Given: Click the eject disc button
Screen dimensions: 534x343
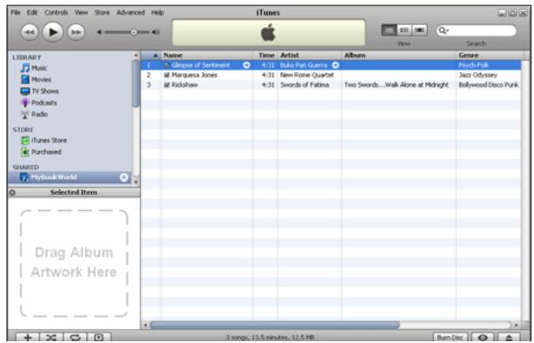Looking at the screenshot, I should [509, 337].
